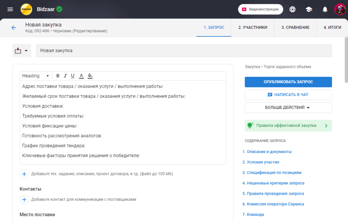
Task: Go back using the left arrow
Action: pos(14,28)
